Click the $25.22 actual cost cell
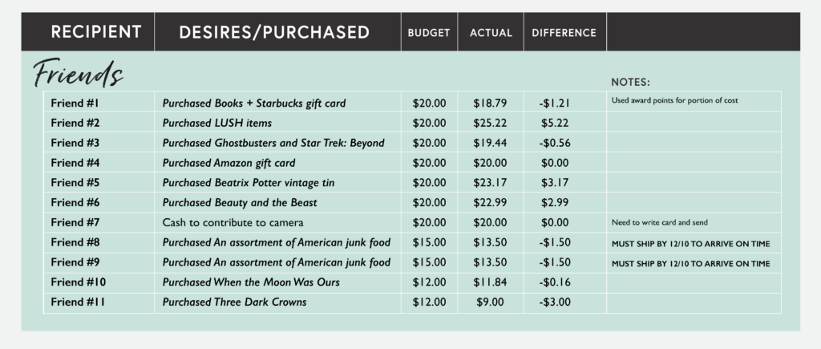The image size is (821, 349). point(491,123)
